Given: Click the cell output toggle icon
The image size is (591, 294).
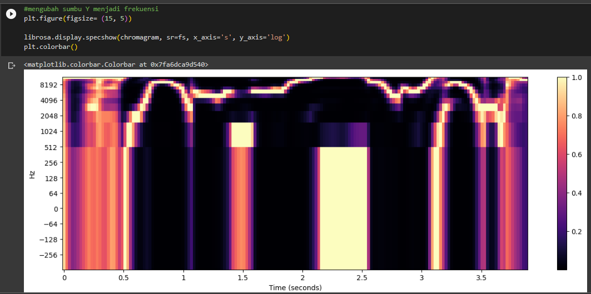Looking at the screenshot, I should tap(11, 66).
